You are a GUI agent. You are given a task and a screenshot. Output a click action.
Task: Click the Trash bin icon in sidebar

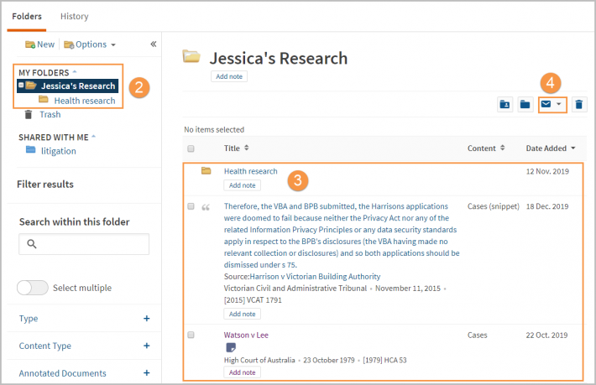coord(29,114)
